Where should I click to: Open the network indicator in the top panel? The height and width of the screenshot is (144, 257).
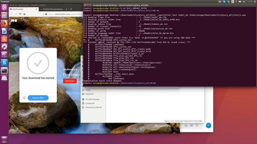[x=228, y=2]
